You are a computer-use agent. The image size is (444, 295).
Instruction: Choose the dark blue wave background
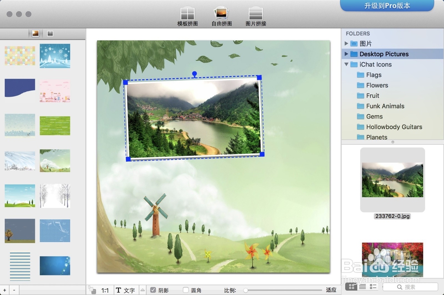click(x=20, y=88)
